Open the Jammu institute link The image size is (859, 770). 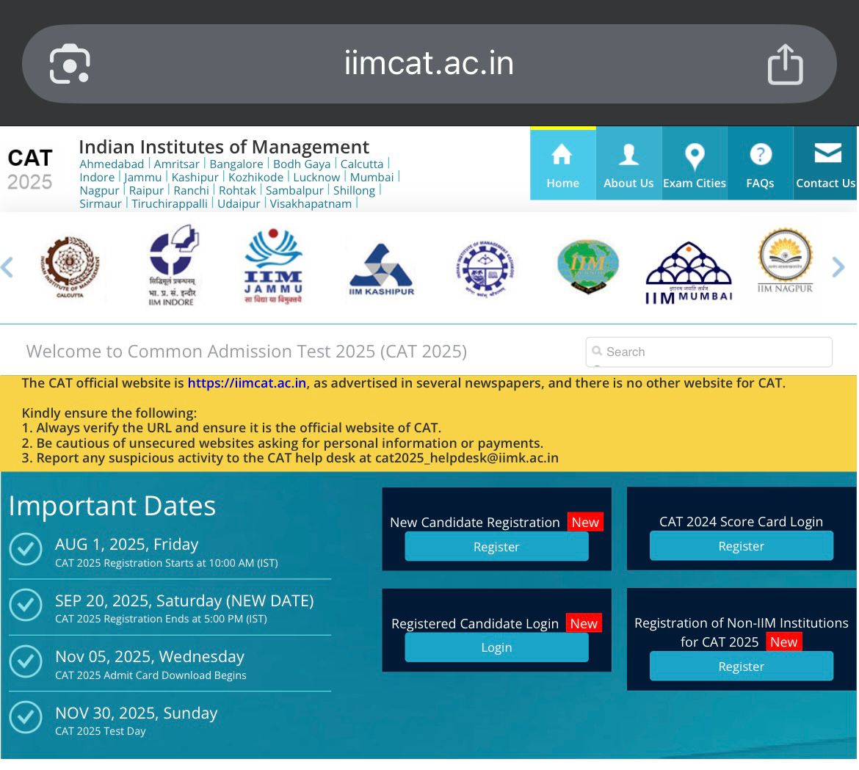(x=142, y=177)
